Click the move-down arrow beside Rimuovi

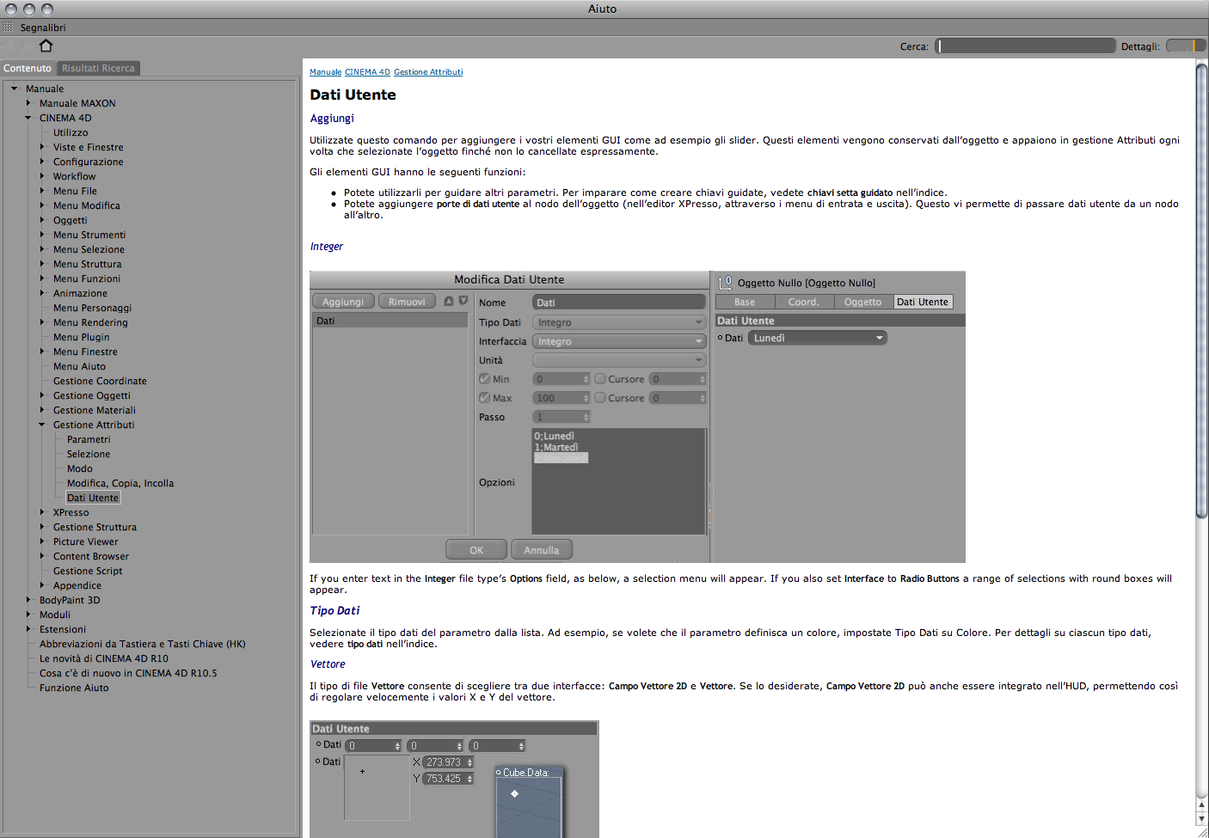(x=463, y=301)
